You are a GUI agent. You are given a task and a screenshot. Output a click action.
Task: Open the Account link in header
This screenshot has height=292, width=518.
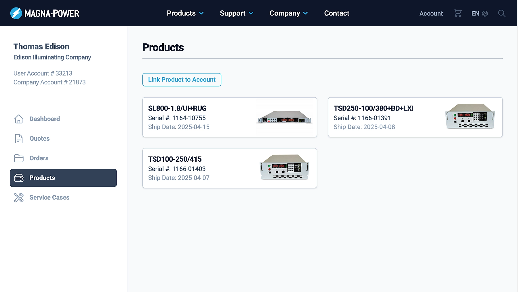(431, 13)
